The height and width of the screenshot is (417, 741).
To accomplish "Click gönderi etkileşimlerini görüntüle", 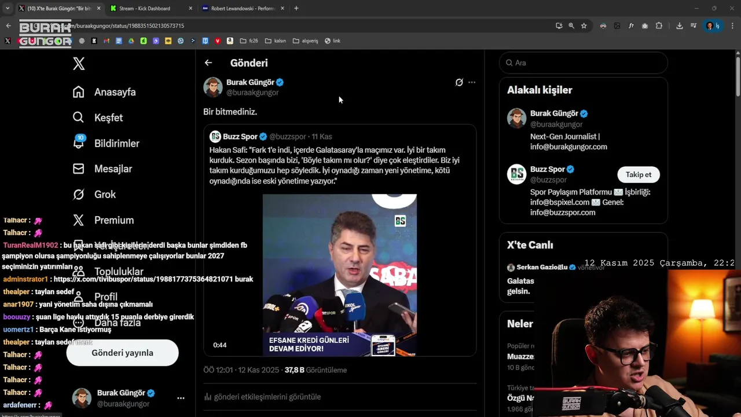I will (x=262, y=397).
